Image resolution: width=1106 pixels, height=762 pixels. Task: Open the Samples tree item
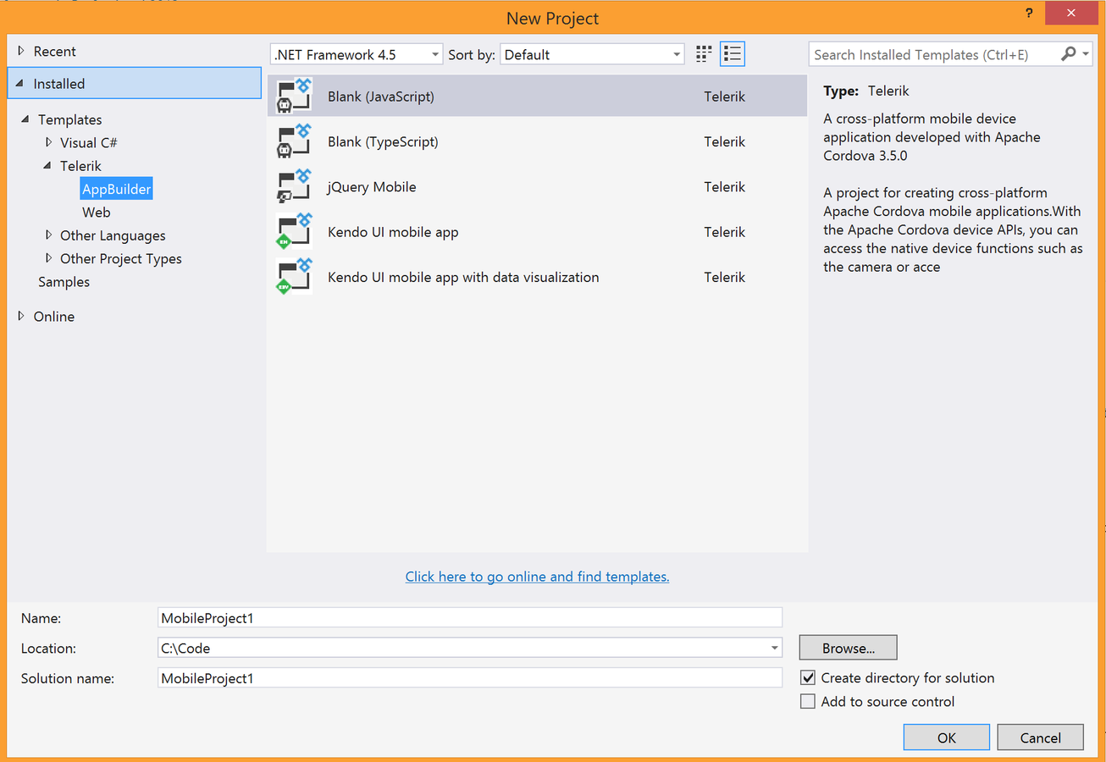pyautogui.click(x=64, y=282)
